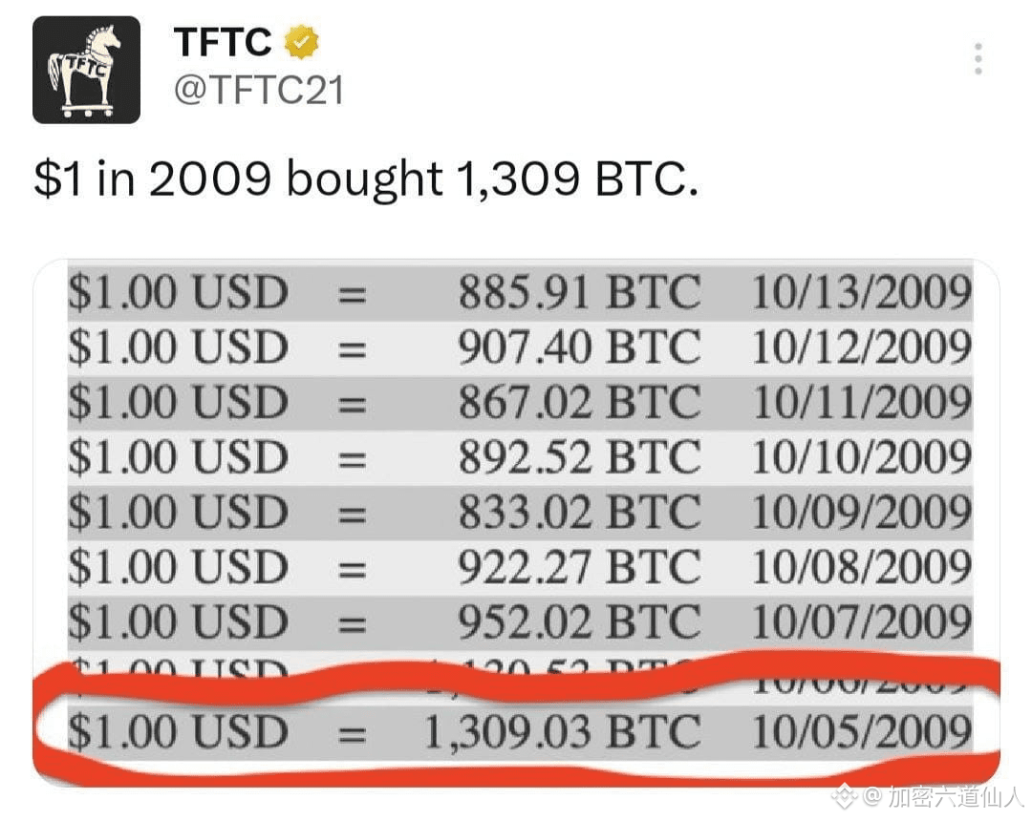Click the 885.91 BTC row dated 10/13/2009
Image resolution: width=1032 pixels, height=821 pixels.
(x=516, y=292)
